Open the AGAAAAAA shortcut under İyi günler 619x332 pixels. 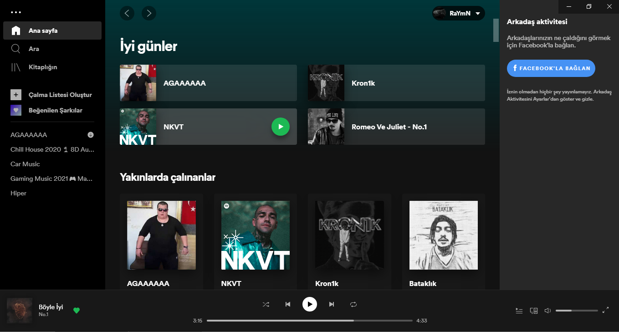pyautogui.click(x=208, y=83)
